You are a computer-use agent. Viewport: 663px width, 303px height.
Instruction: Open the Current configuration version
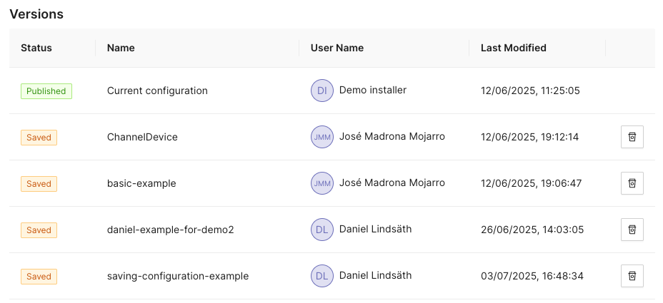click(x=157, y=91)
